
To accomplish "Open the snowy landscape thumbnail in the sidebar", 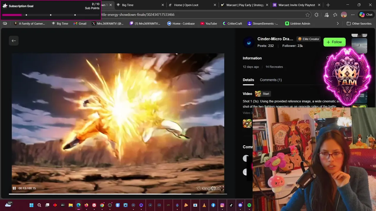I will 359,46.
